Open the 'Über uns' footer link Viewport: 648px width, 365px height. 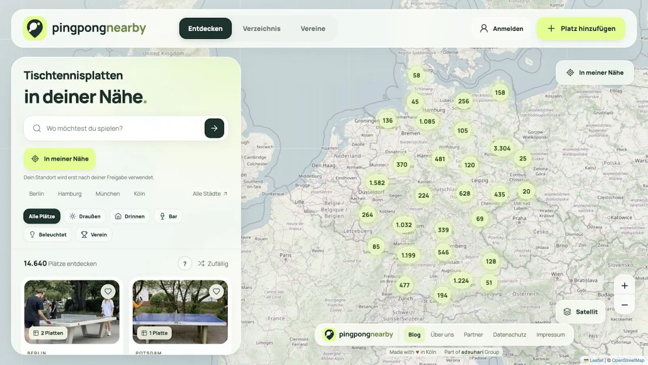tap(442, 335)
